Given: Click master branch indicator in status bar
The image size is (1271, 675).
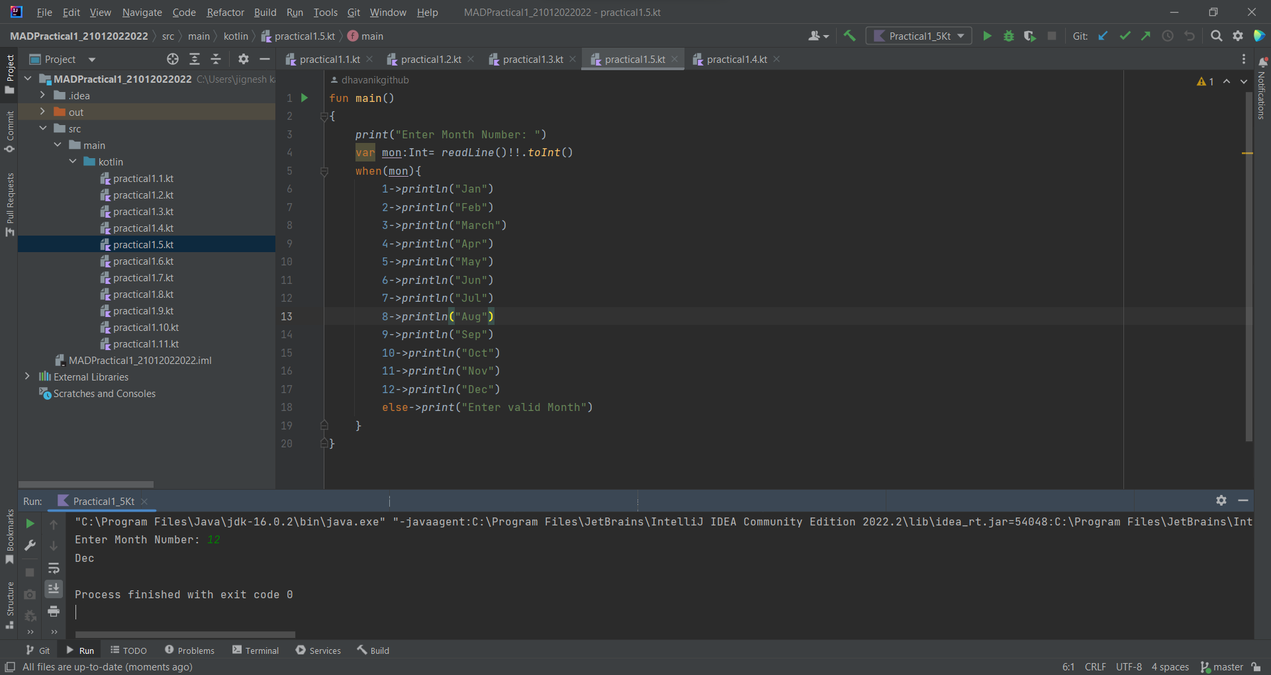Looking at the screenshot, I should tap(1227, 667).
